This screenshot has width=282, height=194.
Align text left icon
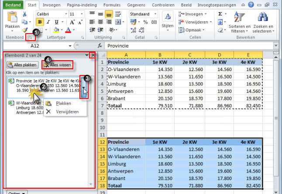tap(92, 22)
